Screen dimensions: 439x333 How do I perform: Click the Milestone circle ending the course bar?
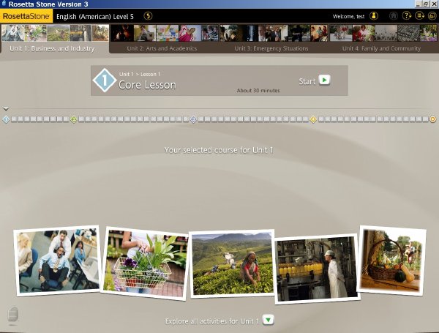pos(433,119)
